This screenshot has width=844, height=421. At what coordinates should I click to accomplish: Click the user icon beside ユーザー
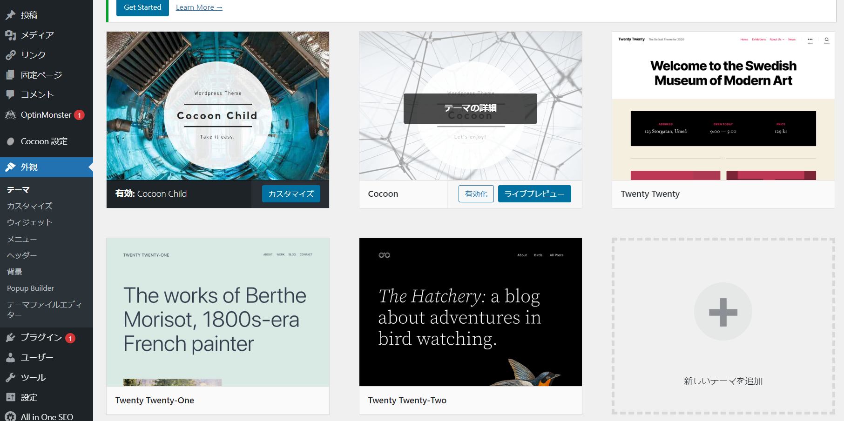[10, 357]
